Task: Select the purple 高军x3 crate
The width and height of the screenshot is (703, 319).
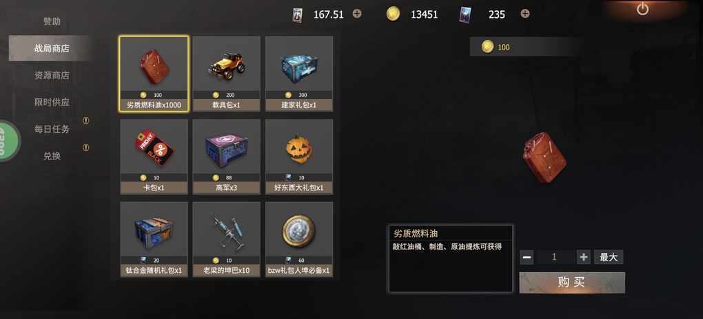Action: [227, 157]
